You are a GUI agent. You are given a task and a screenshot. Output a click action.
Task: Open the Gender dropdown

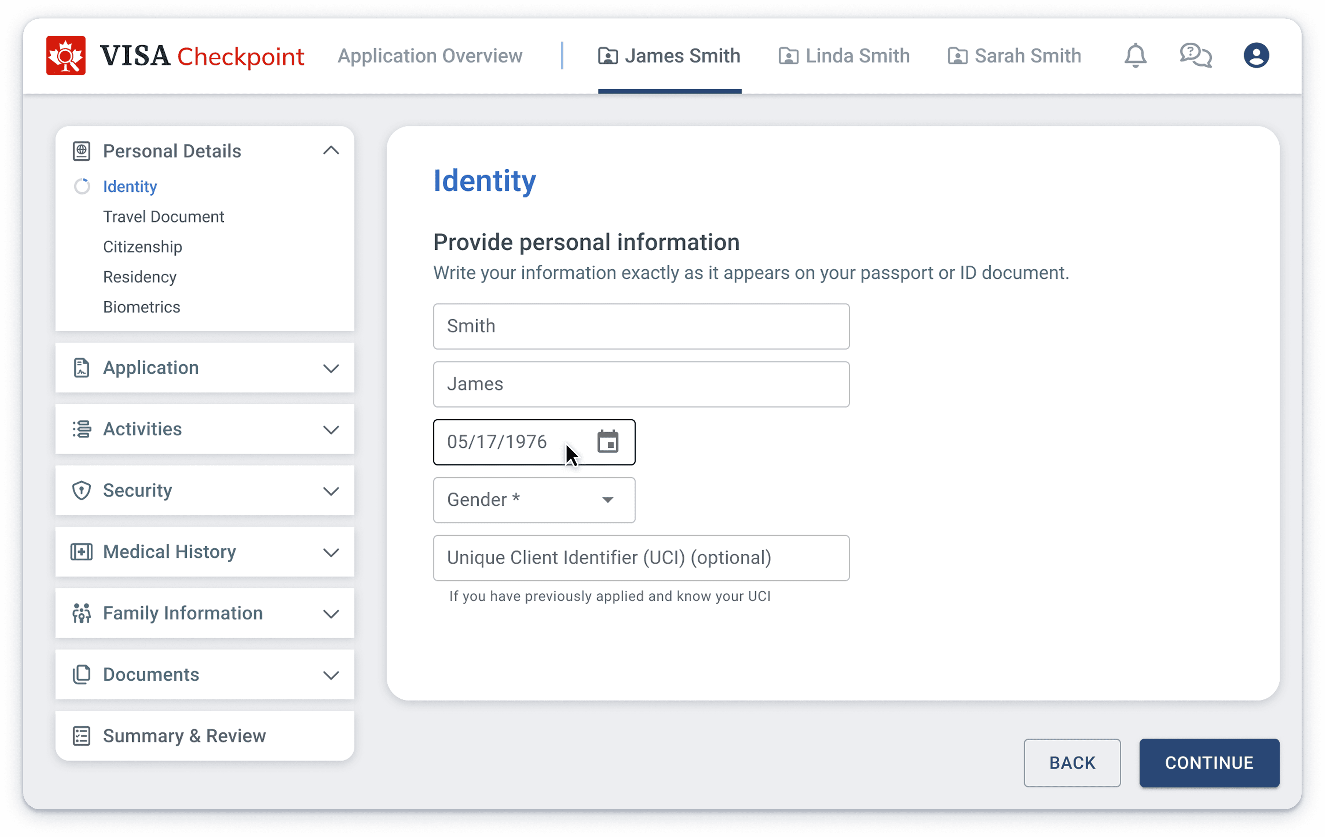click(534, 499)
